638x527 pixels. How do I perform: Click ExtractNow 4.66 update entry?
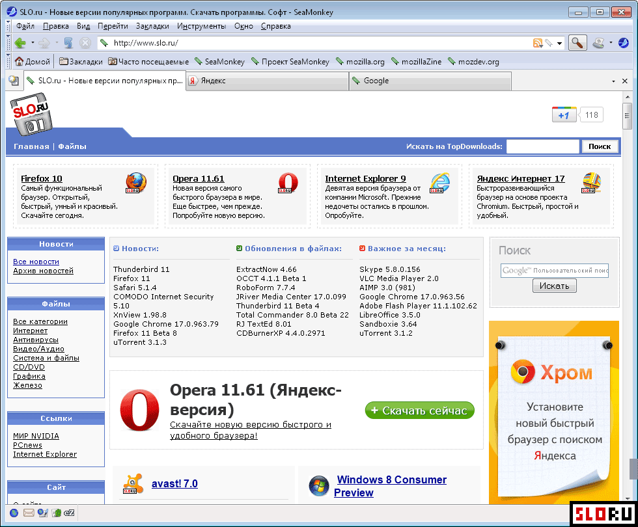pyautogui.click(x=266, y=269)
